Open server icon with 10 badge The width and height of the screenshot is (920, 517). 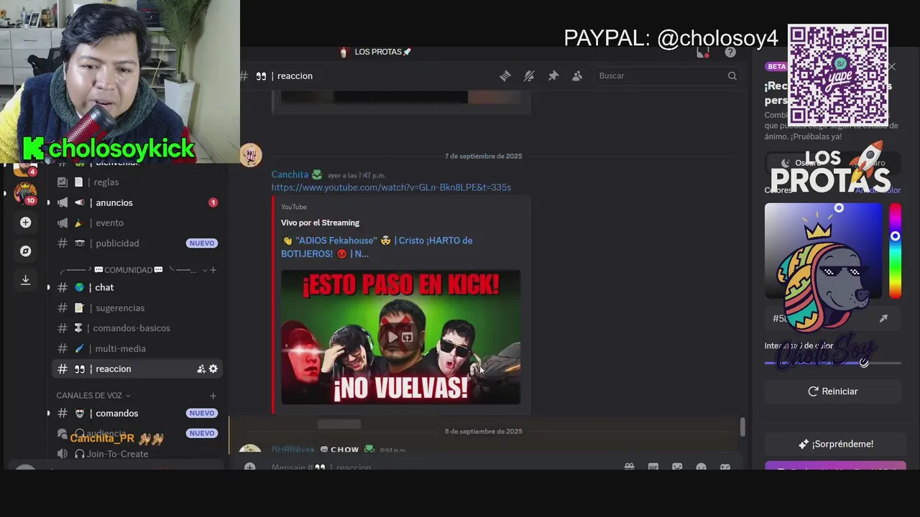point(25,193)
